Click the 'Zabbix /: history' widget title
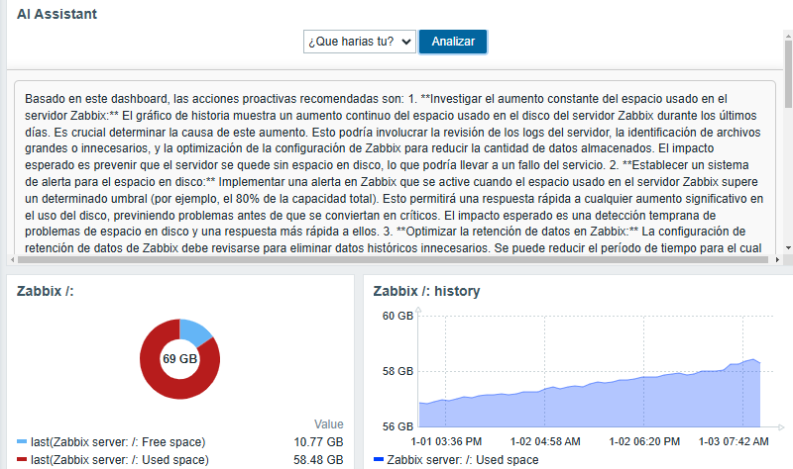The width and height of the screenshot is (793, 469). (x=426, y=291)
